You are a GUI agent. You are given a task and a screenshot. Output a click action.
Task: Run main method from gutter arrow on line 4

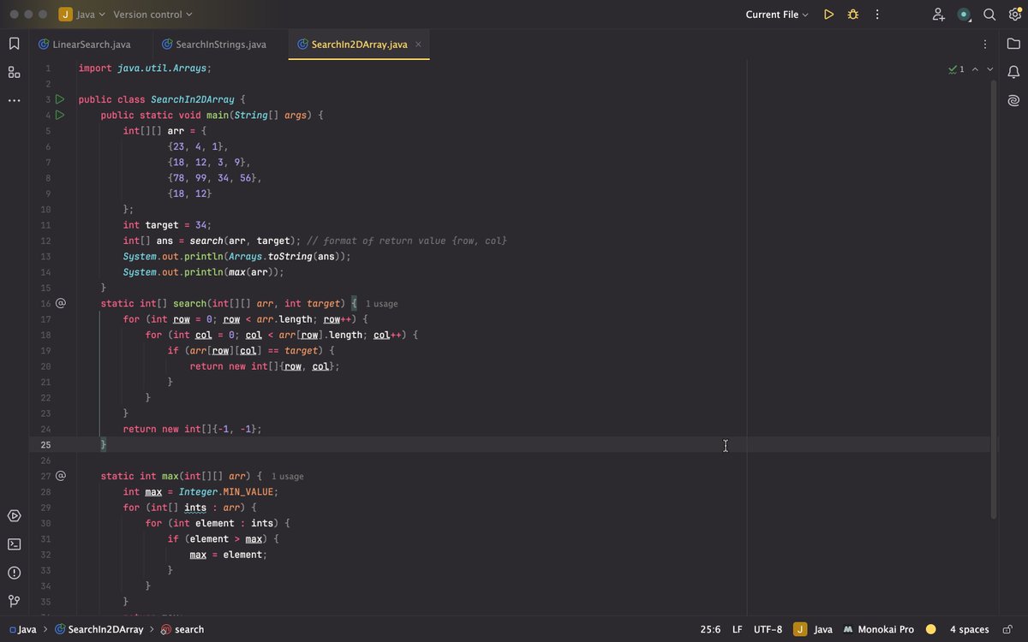(x=60, y=115)
